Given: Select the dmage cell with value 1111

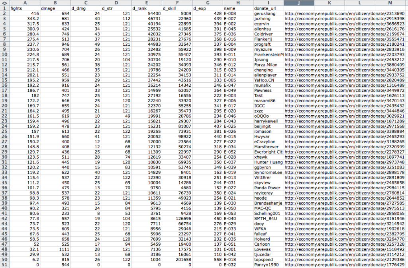Looking at the screenshot, I should pyautogui.click(x=55, y=249).
